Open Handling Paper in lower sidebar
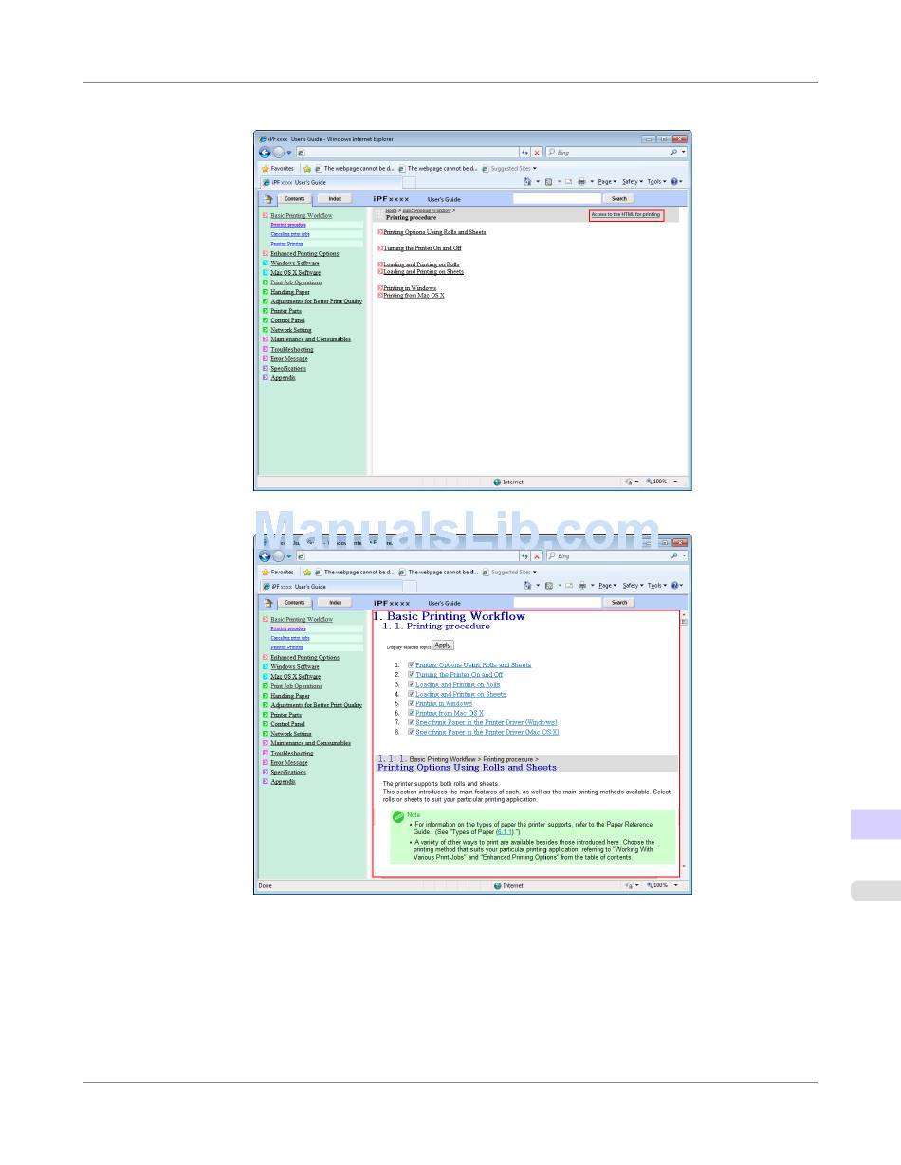 pyautogui.click(x=290, y=696)
